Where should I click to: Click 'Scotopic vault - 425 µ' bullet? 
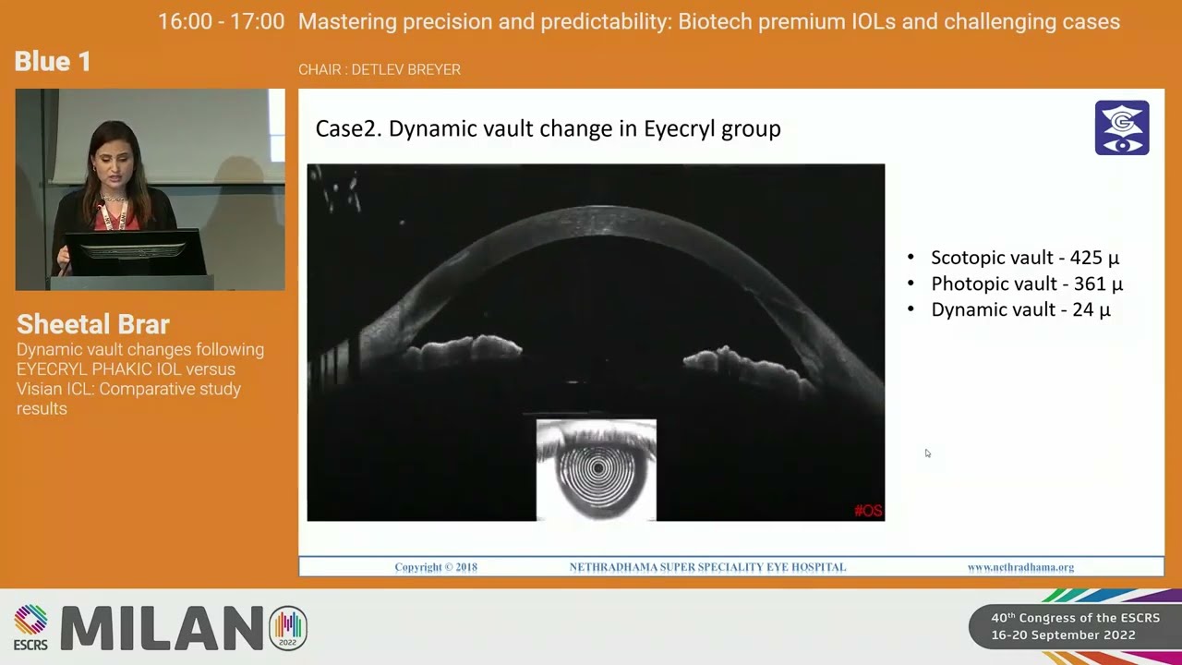(1025, 258)
